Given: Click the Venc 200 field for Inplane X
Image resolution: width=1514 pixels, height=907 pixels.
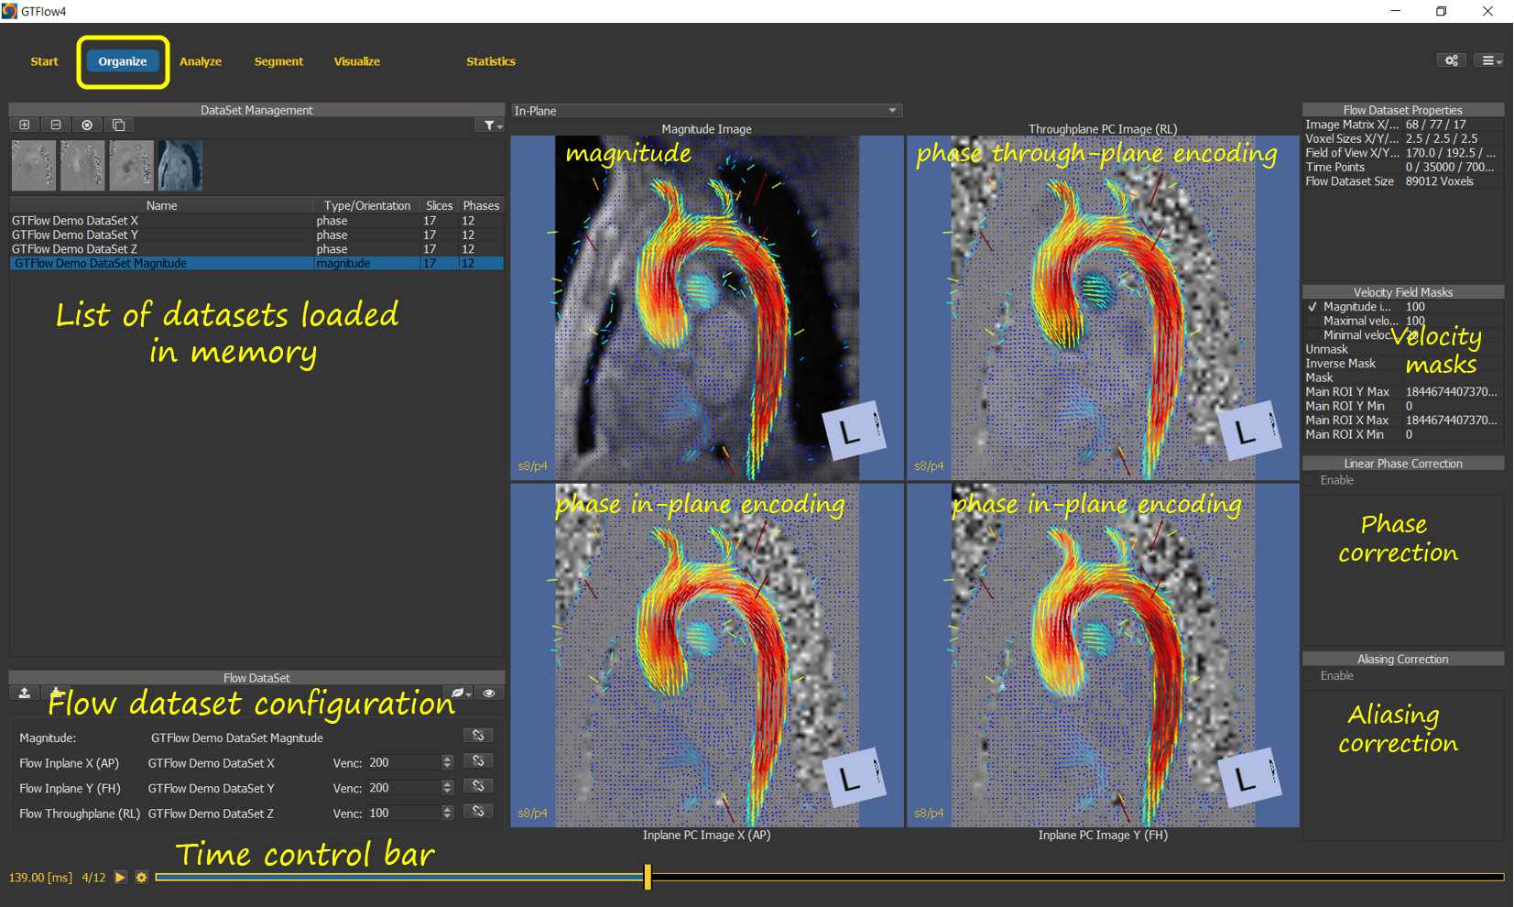Looking at the screenshot, I should pyautogui.click(x=403, y=762).
